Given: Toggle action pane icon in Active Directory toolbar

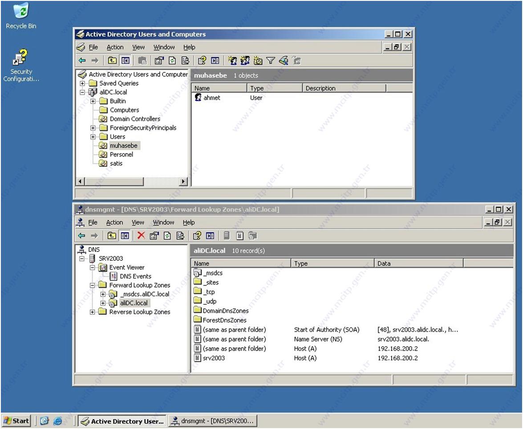Looking at the screenshot, I should 215,61.
